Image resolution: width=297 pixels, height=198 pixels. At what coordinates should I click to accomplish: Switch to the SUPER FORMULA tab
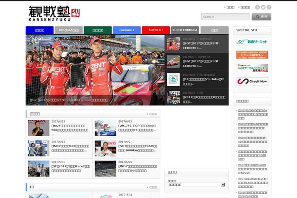pos(185,30)
